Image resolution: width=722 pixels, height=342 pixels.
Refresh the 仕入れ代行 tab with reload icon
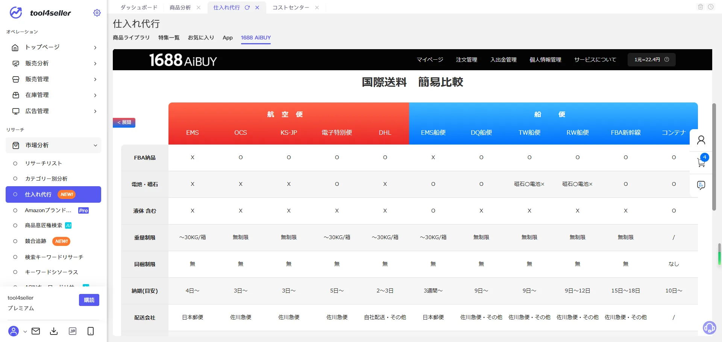tap(247, 8)
